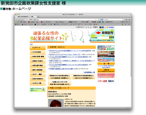Click the バナー広告 募集中 banner
The width and height of the screenshot is (146, 115).
point(106,81)
